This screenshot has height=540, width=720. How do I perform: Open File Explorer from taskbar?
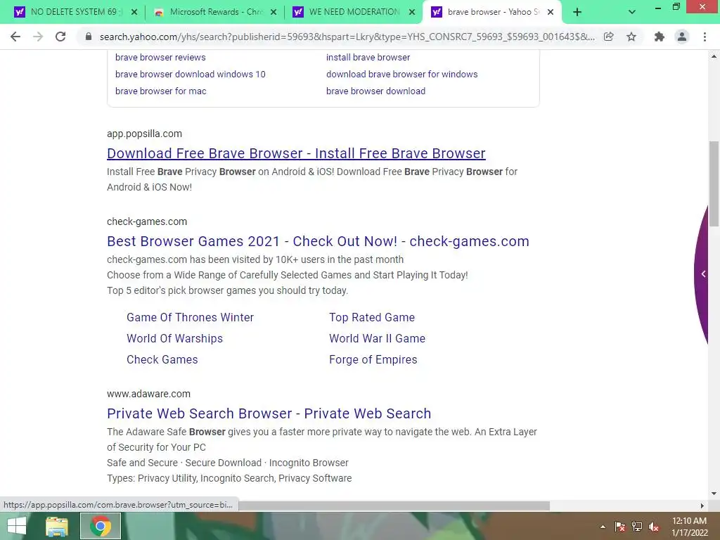pyautogui.click(x=57, y=526)
